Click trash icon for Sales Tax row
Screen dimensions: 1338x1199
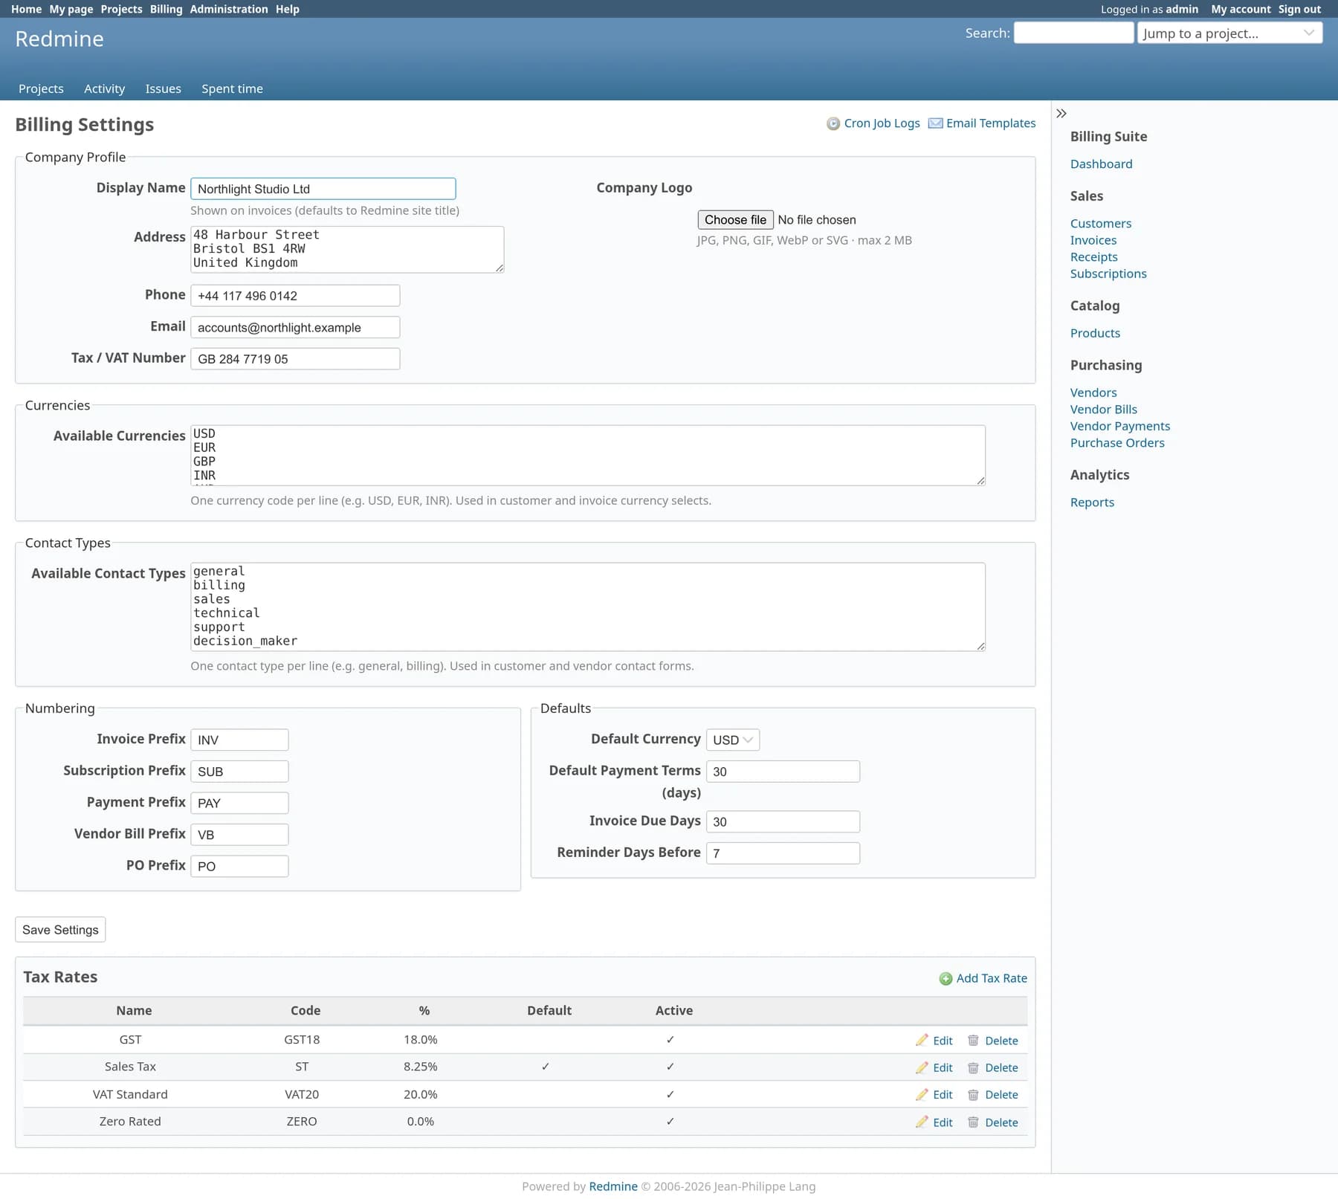point(973,1067)
